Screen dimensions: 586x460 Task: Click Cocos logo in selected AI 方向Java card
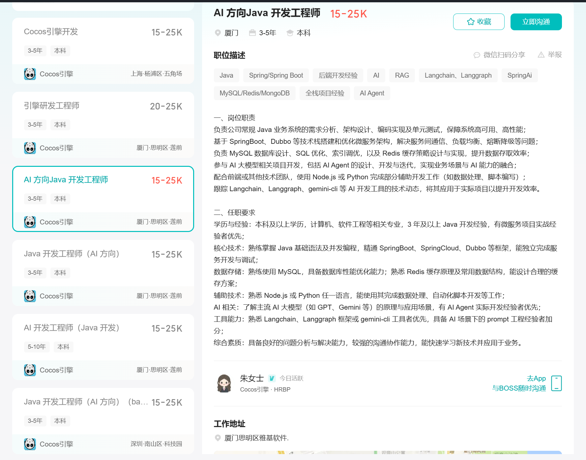pos(30,222)
